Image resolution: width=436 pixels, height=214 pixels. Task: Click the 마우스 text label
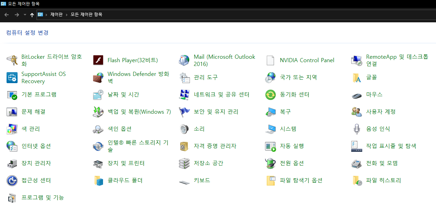(374, 95)
